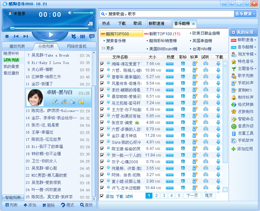Expand the 新歌速递 sidebar dropdown
260x211 pixels.
255,40
